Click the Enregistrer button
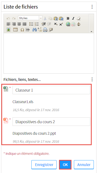Screen dimensions: 97x173 [44, 165]
